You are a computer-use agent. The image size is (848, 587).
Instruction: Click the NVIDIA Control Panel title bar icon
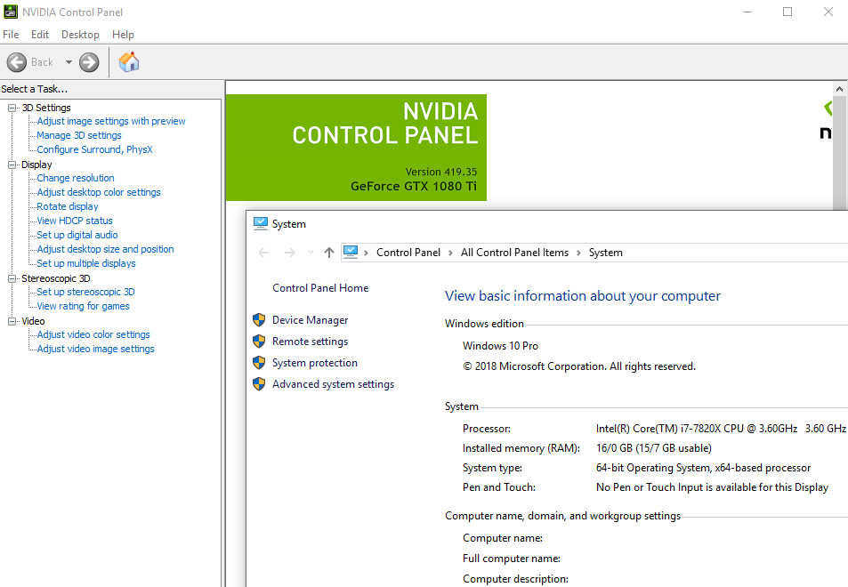11,12
